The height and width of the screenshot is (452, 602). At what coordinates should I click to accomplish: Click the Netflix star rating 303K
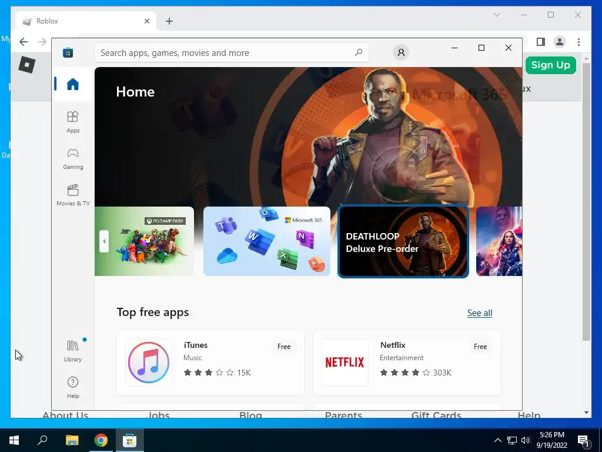[416, 373]
